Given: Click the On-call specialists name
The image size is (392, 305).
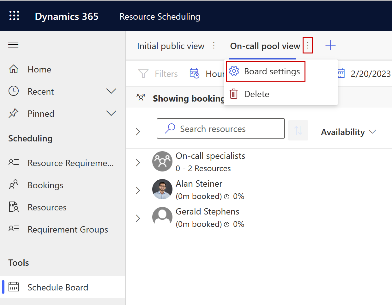Looking at the screenshot, I should [210, 156].
